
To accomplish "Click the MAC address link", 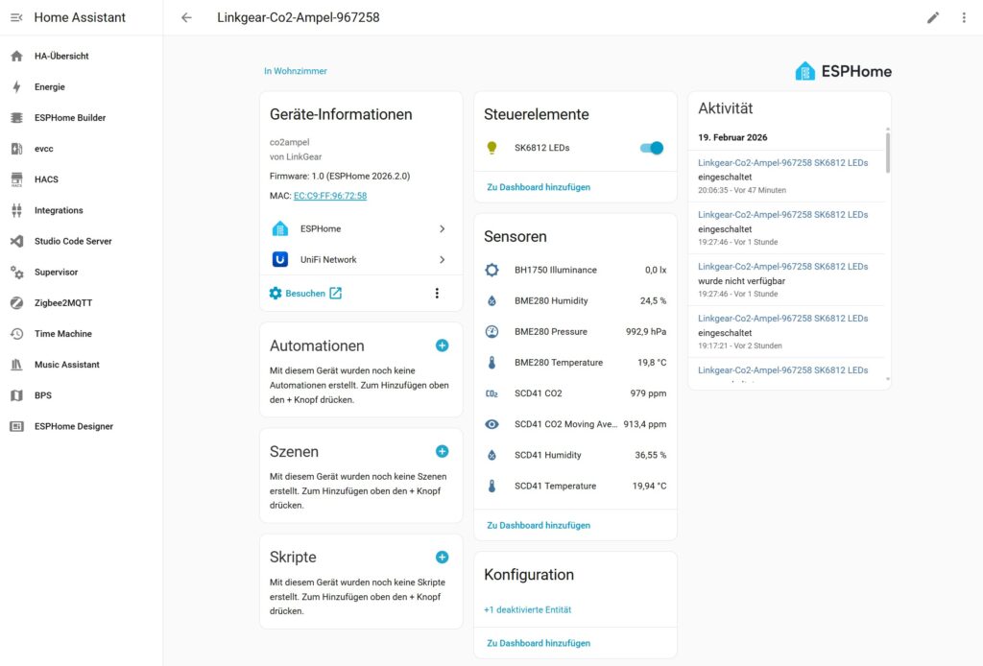I will [x=329, y=196].
